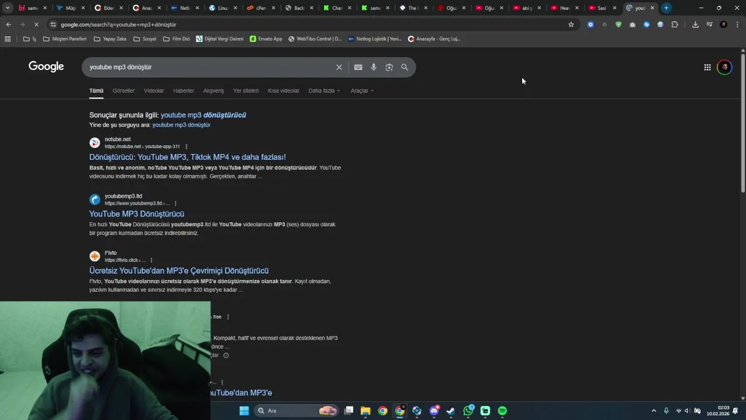Open the Dijital Vergi Dairesi bookmark
This screenshot has width=746, height=420.
[220, 39]
